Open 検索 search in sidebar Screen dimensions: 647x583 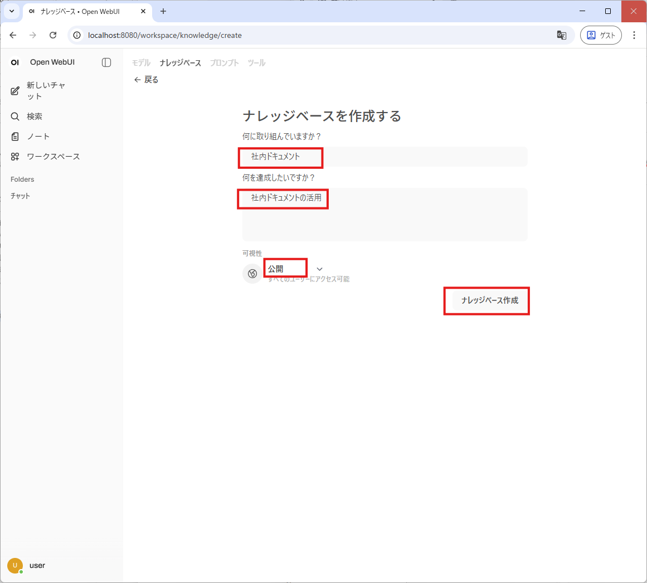34,116
